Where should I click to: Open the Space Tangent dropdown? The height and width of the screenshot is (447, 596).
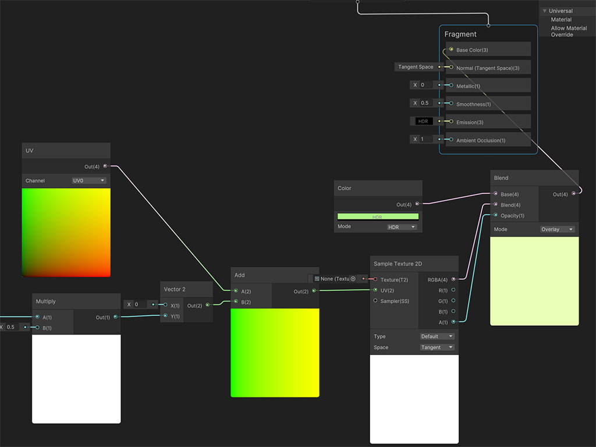click(437, 347)
